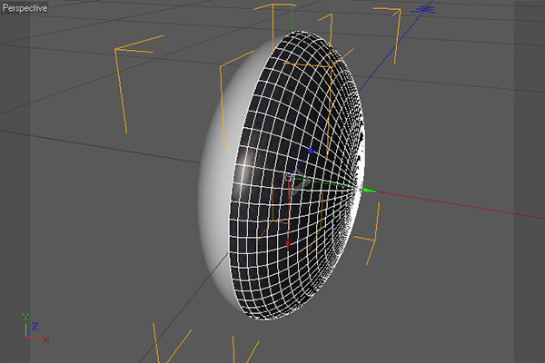Image resolution: width=545 pixels, height=363 pixels.
Task: Select the smooth gray hemisphere back surface
Action: [x=215, y=173]
